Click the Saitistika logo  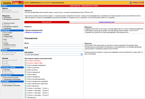[7, 3]
